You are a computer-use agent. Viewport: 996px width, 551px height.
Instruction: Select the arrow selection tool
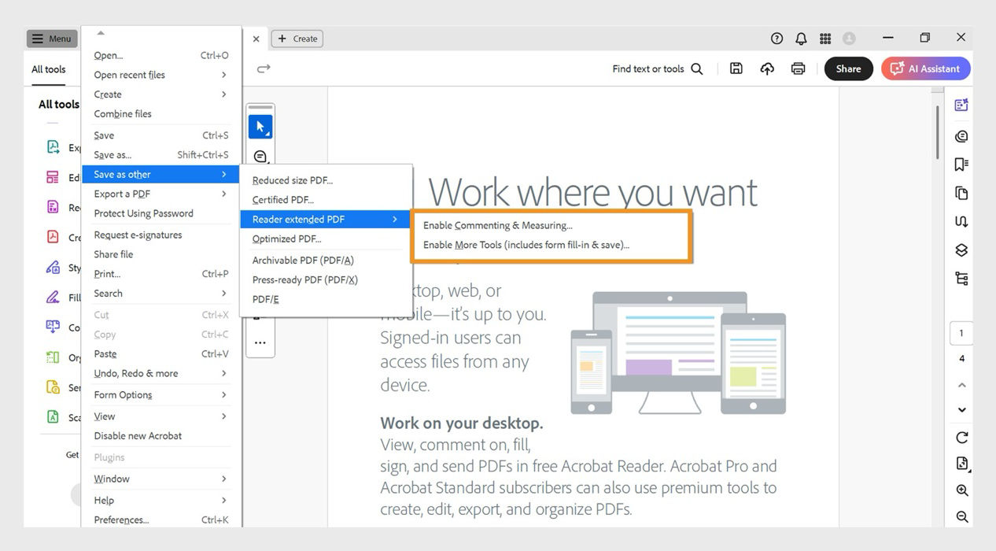pyautogui.click(x=260, y=124)
